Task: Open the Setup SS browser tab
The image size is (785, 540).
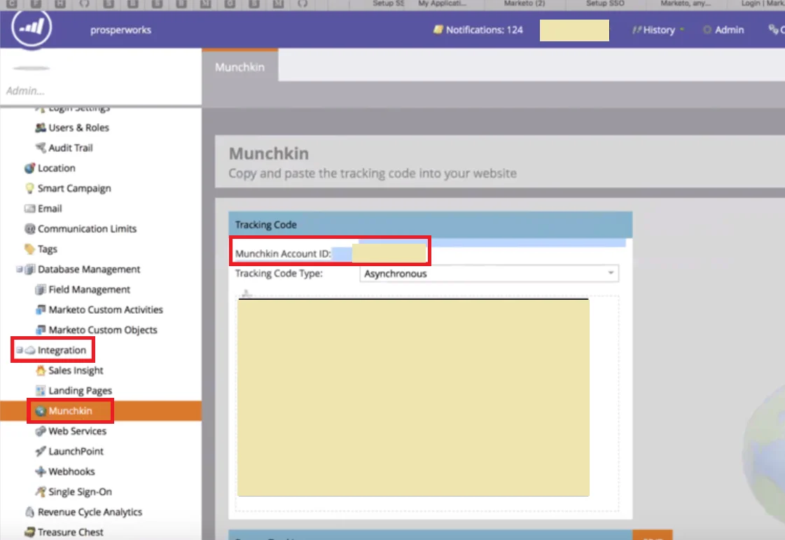Action: tap(388, 4)
